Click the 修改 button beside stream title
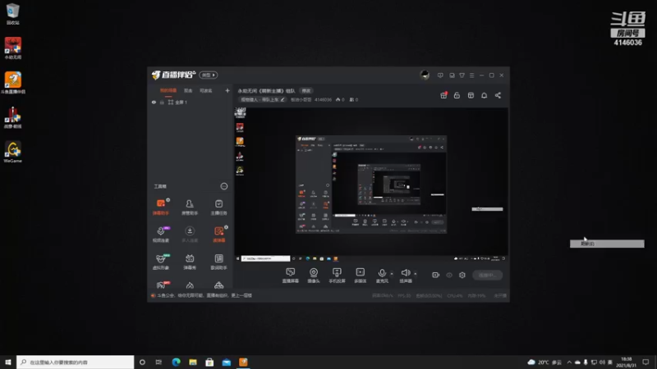The width and height of the screenshot is (657, 369). [306, 91]
